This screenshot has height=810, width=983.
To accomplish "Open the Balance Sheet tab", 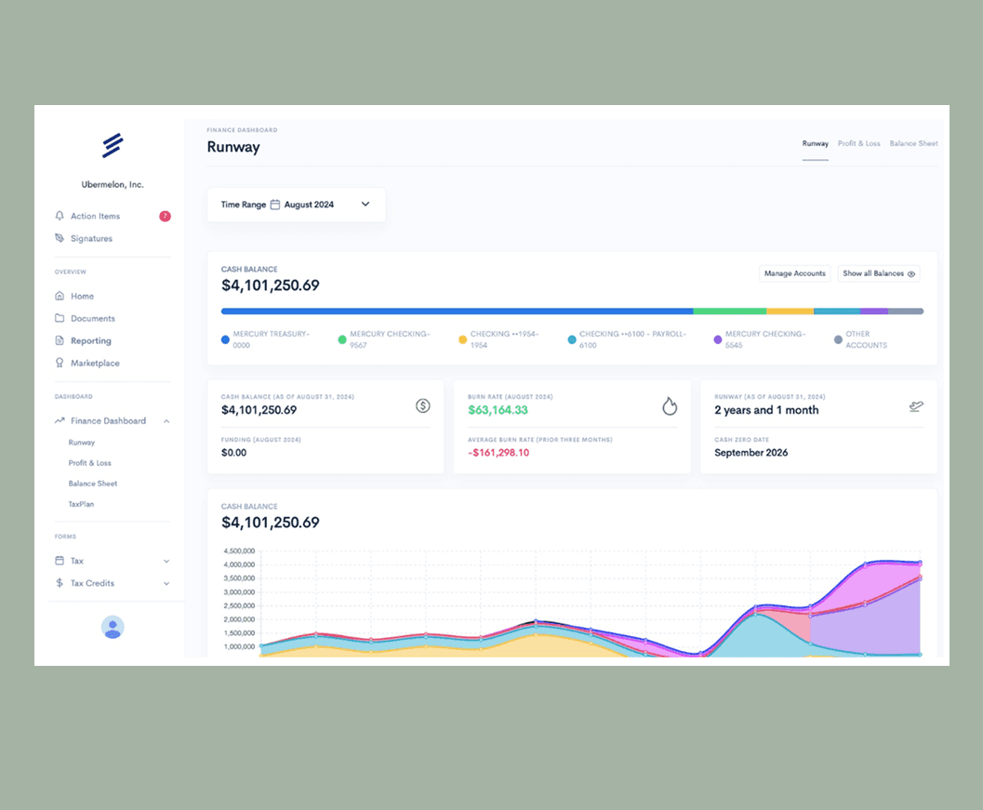I will (913, 143).
